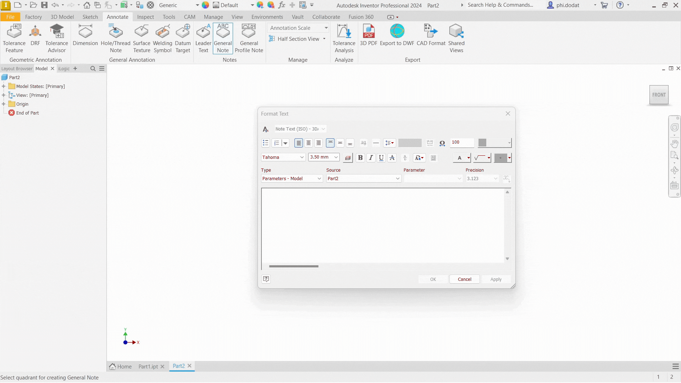
Task: Open the Hole/Thread Note tool
Action: 116,38
